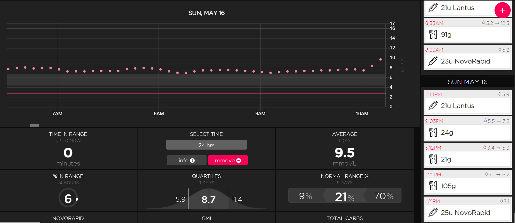The height and width of the screenshot is (223, 515).
Task: Open the Time In Range tile
Action: click(x=68, y=149)
